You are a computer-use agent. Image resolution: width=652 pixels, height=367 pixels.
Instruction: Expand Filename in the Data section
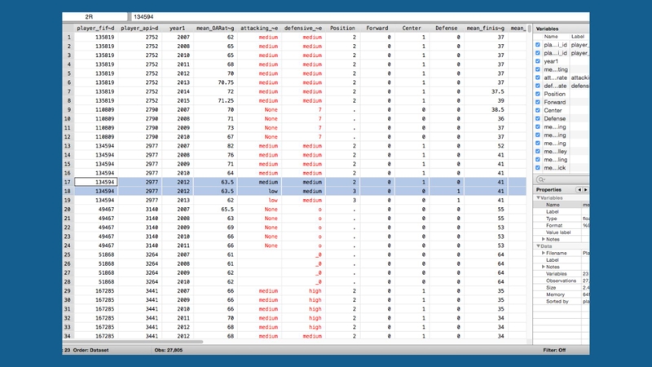pos(543,253)
